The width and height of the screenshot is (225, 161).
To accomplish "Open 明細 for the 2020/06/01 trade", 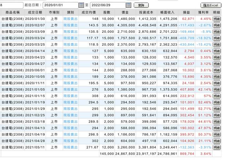I will (217, 70).
